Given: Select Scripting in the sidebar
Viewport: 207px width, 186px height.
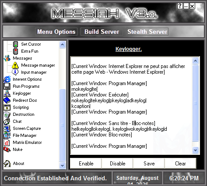Looking at the screenshot, I should coord(21,107).
